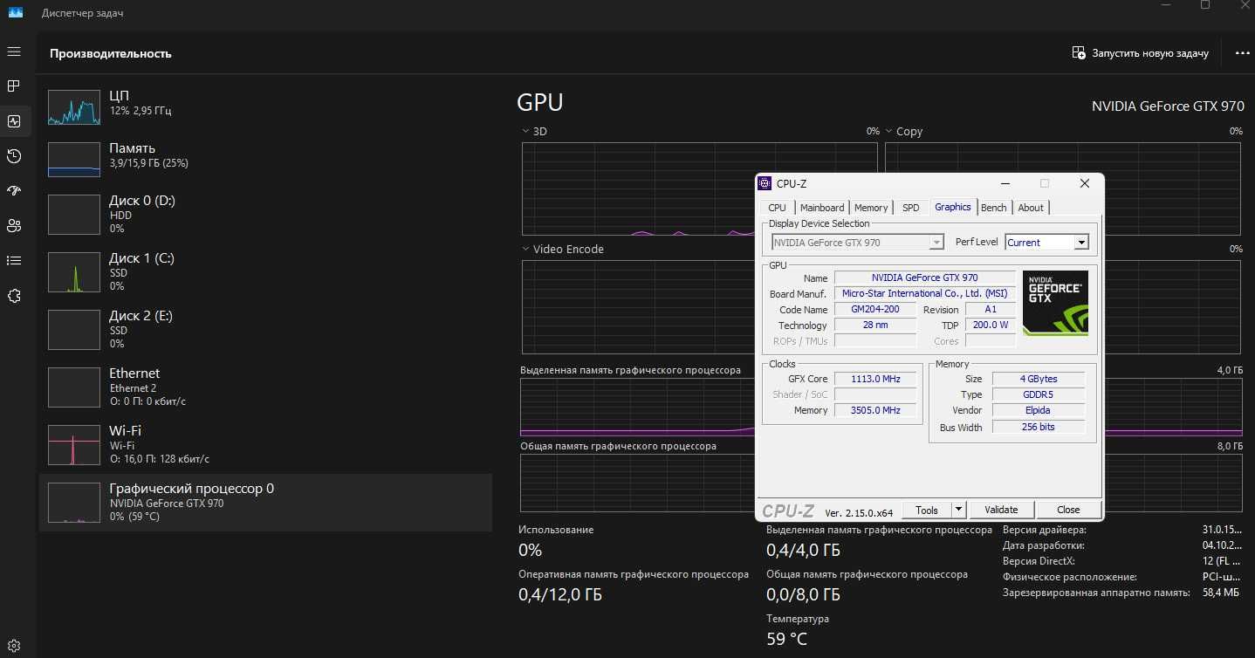Switch to CPU tab in CPU-Z
The image size is (1255, 658).
(777, 208)
